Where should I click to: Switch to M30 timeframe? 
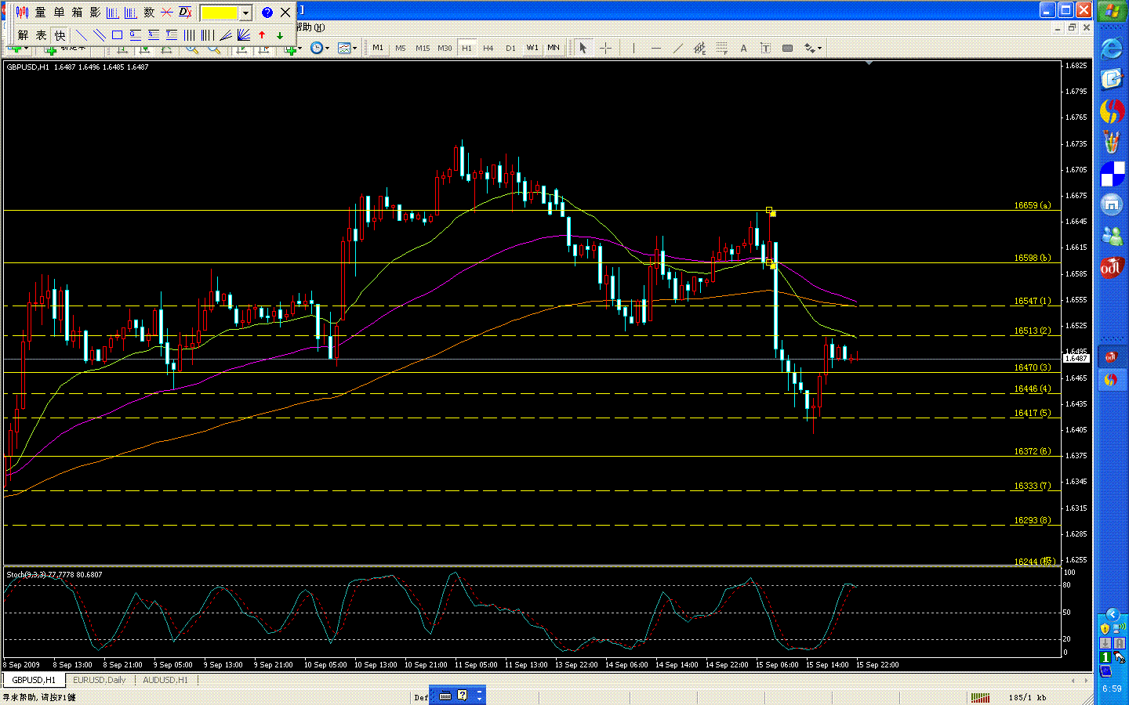point(445,48)
